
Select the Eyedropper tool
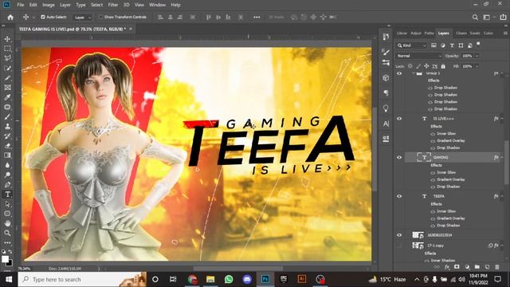click(7, 97)
